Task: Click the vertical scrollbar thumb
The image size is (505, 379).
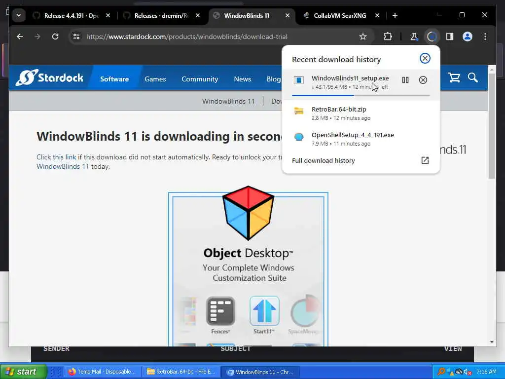Action: pyautogui.click(x=492, y=126)
